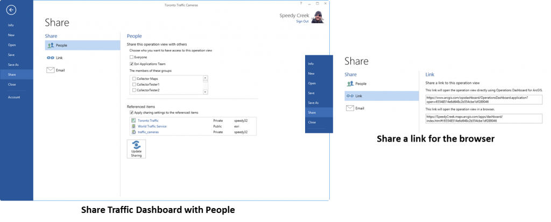The width and height of the screenshot is (551, 222).
Task: Click Toronto Traffic Cameras window title
Action: point(181,5)
